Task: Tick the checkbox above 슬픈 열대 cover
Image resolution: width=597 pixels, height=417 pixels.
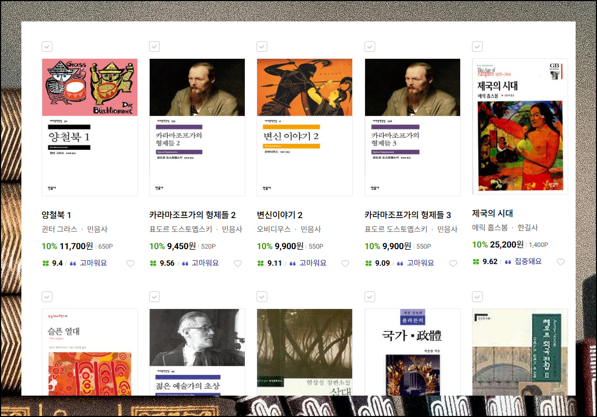Action: 47,297
